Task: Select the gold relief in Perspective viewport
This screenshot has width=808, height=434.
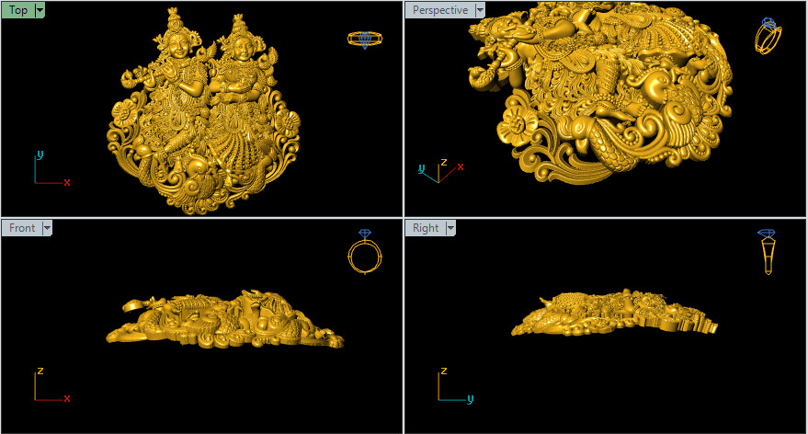Action: click(x=600, y=93)
